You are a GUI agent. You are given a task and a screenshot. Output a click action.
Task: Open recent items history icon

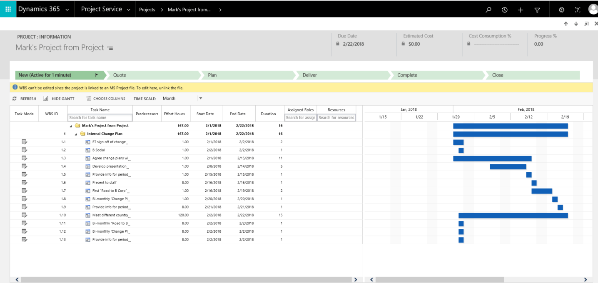click(505, 10)
